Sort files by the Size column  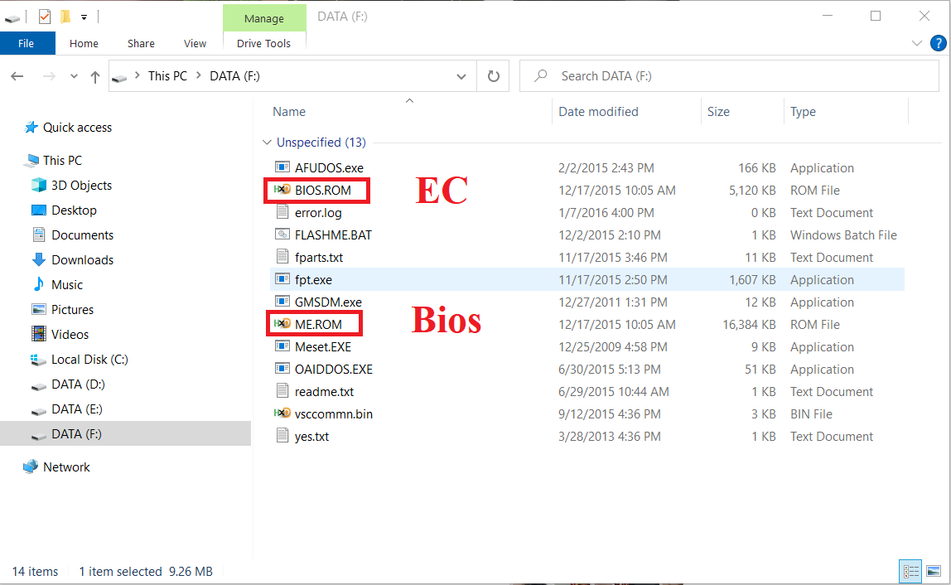tap(718, 112)
